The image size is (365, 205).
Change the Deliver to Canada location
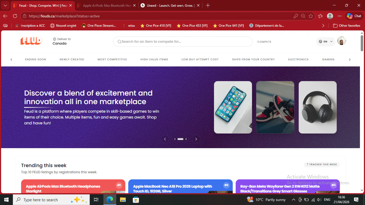click(61, 41)
